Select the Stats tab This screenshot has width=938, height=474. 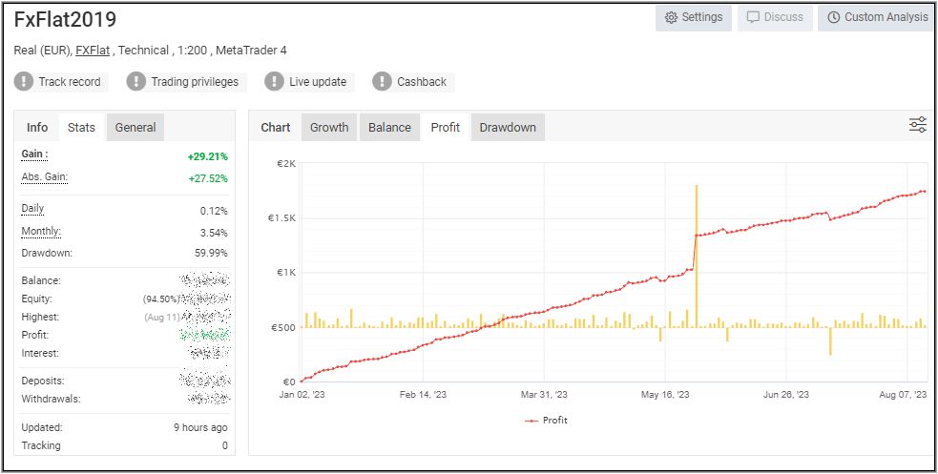82,127
